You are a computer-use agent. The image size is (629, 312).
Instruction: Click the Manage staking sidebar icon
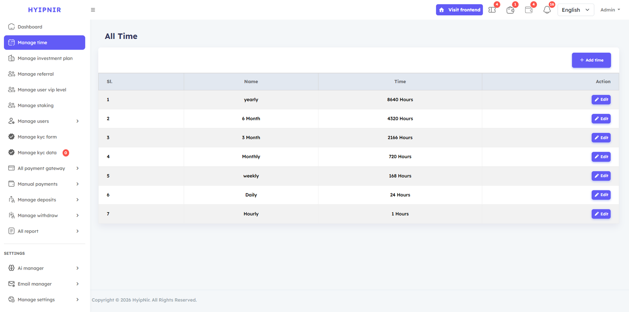11,105
